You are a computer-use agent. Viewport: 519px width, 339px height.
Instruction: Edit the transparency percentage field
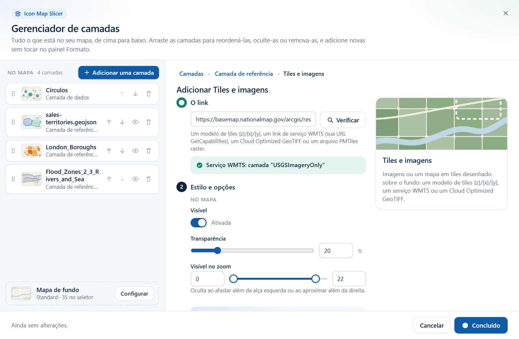click(336, 251)
